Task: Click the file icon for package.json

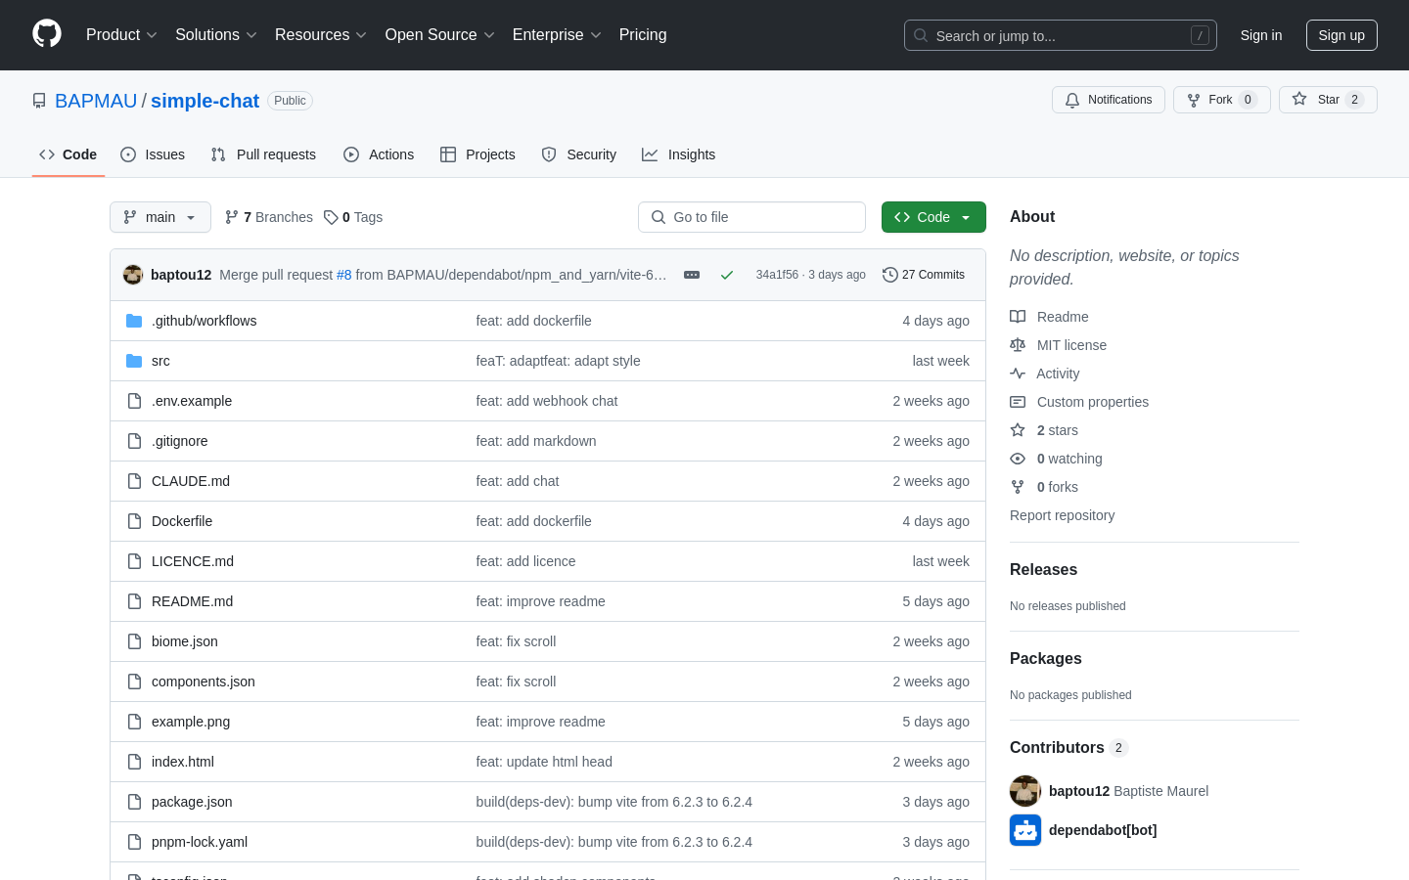Action: pyautogui.click(x=134, y=802)
